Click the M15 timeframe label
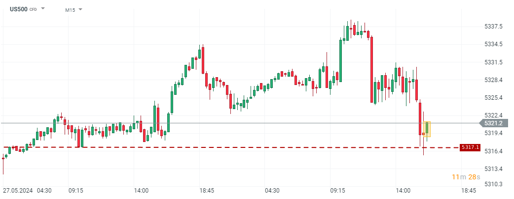This screenshot has height=199, width=514. pos(70,9)
